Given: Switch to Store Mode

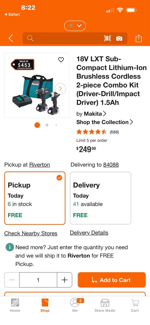Looking at the screenshot, I should point(105,305).
